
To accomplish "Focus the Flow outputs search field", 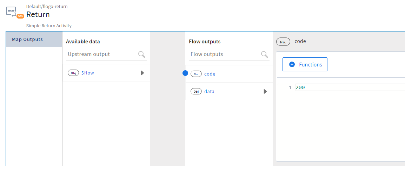I will 225,54.
